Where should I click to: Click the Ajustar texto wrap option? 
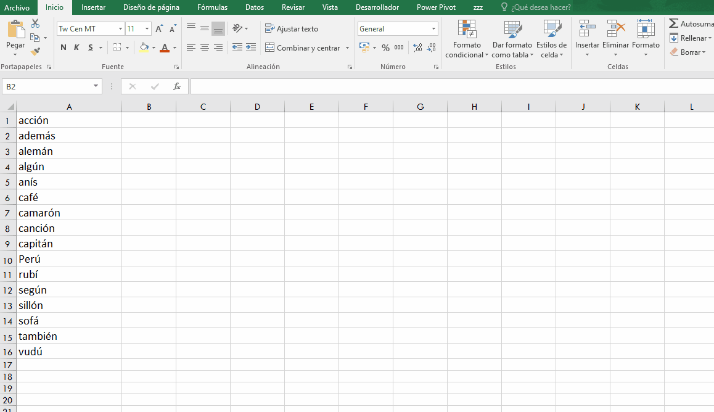[x=293, y=28]
